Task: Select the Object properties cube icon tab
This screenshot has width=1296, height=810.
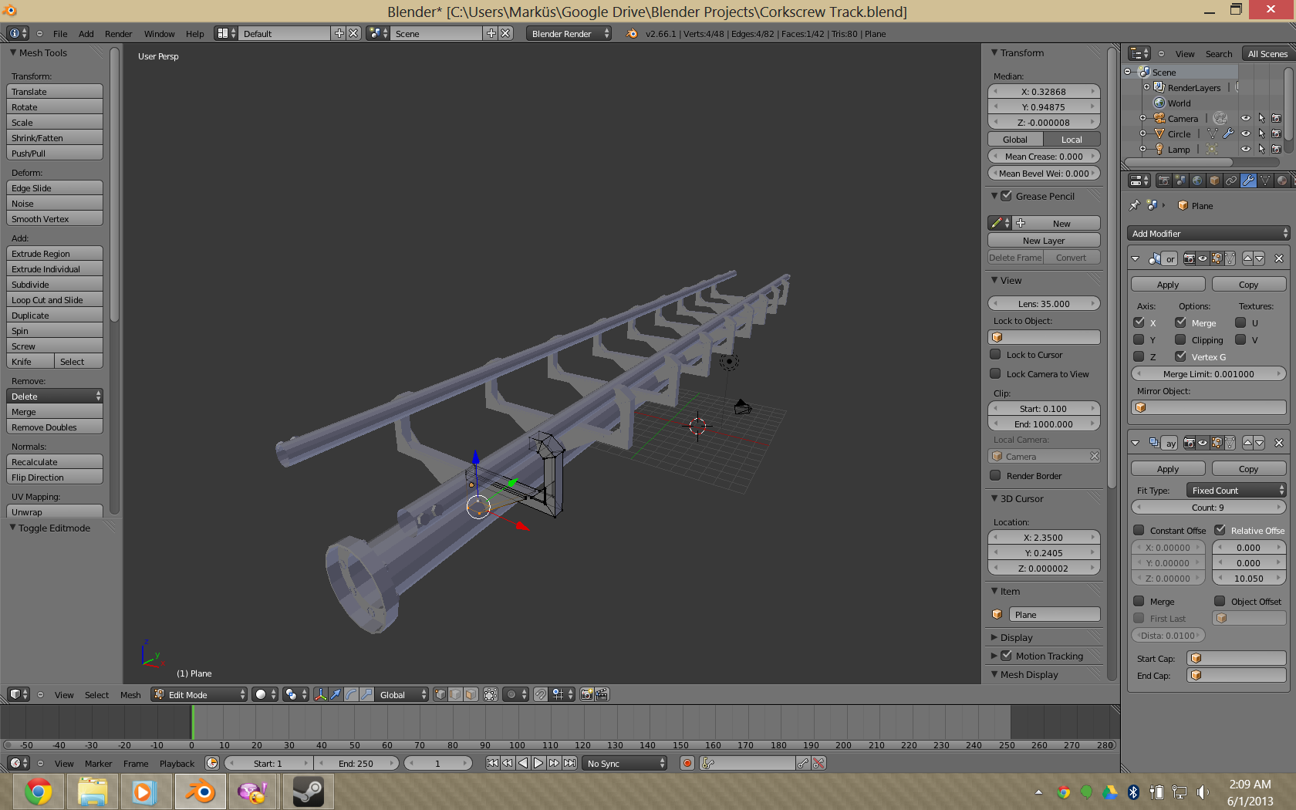Action: point(1214,181)
